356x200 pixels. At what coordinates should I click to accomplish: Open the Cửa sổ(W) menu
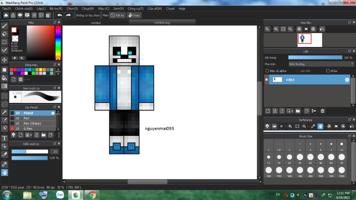click(155, 9)
